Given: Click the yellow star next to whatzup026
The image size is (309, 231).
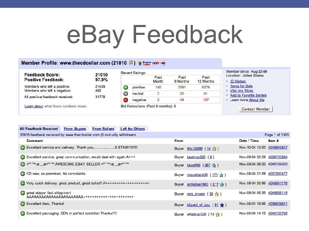Looking at the screenshot, I should [x=218, y=215].
